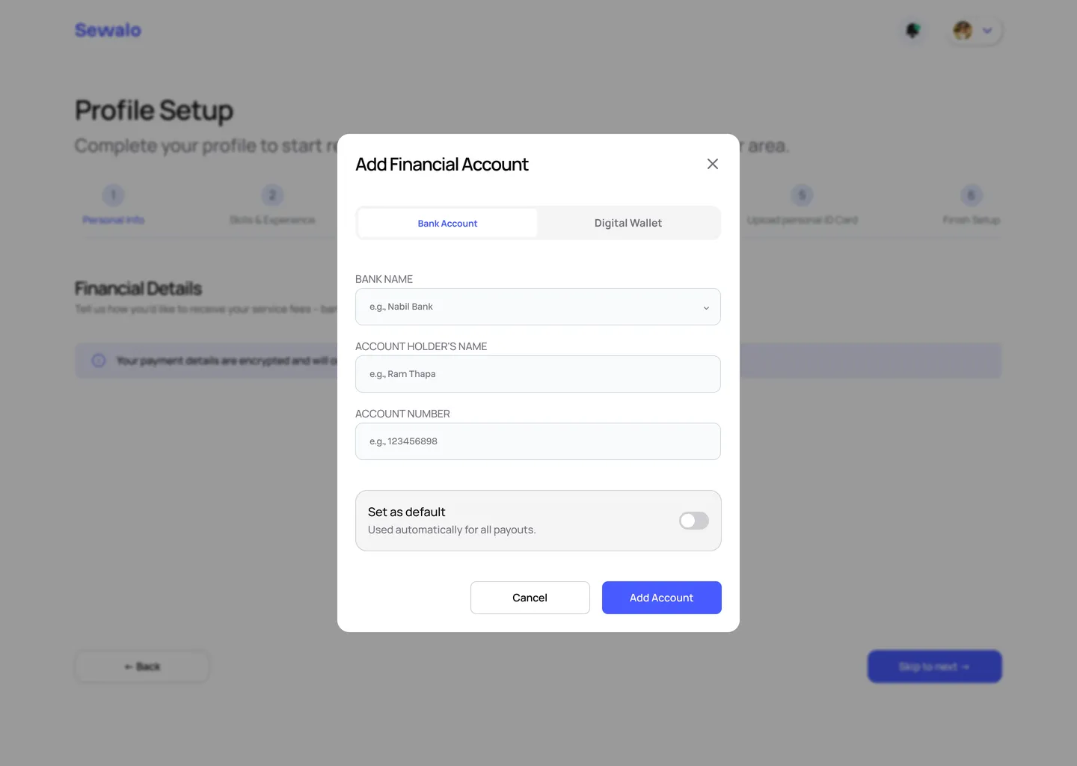This screenshot has width=1077, height=766.
Task: Go to step 2 Skills & Experience
Action: coord(272,206)
